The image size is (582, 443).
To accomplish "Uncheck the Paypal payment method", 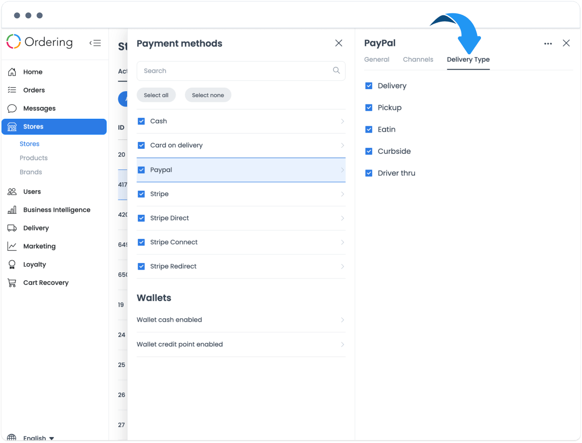I will (x=141, y=170).
